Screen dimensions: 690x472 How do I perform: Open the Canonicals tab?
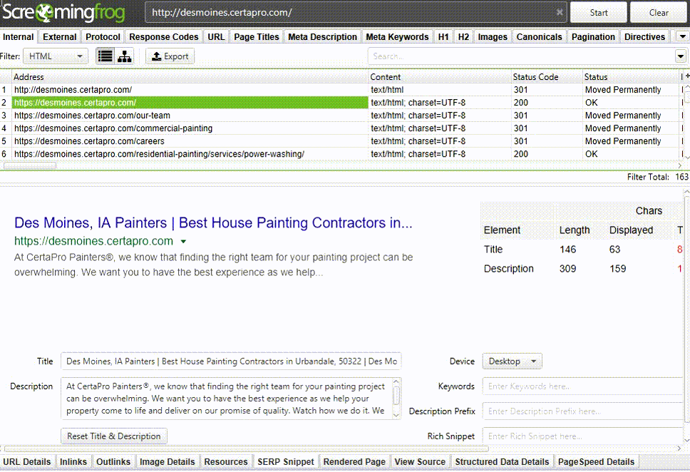540,37
